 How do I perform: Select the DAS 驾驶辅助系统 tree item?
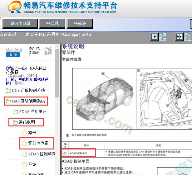pos(28,101)
